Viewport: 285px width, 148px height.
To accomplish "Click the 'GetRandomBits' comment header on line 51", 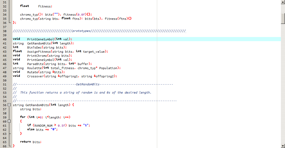I will pyautogui.click(x=88, y=85).
